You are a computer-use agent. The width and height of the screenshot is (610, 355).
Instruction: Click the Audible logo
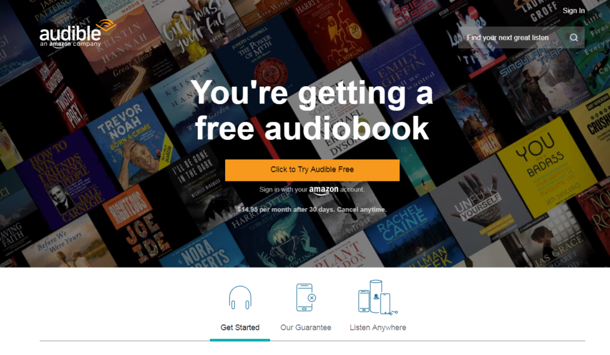tap(77, 33)
